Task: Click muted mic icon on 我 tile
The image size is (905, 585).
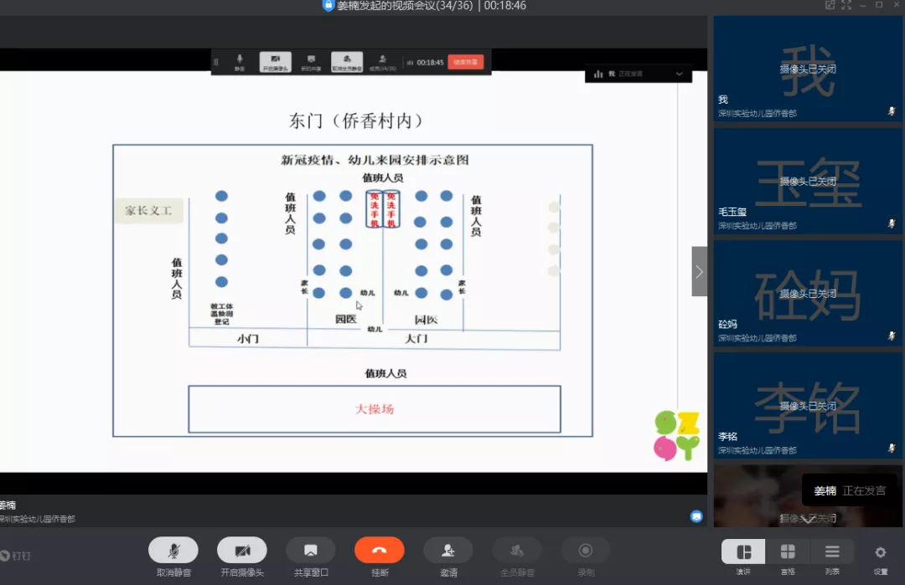Action: tap(892, 111)
